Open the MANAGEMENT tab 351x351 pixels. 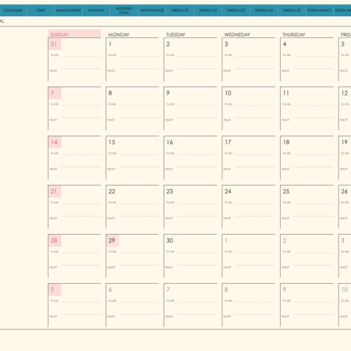[x=69, y=10]
